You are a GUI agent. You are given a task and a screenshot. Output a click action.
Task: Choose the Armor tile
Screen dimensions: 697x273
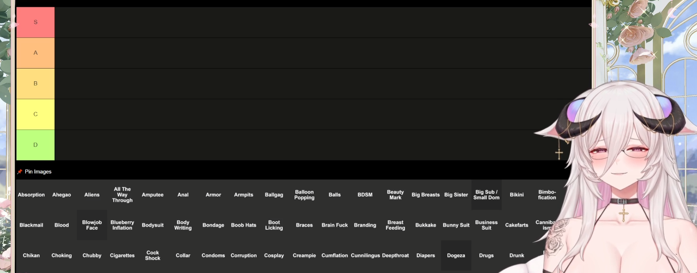[x=213, y=195]
